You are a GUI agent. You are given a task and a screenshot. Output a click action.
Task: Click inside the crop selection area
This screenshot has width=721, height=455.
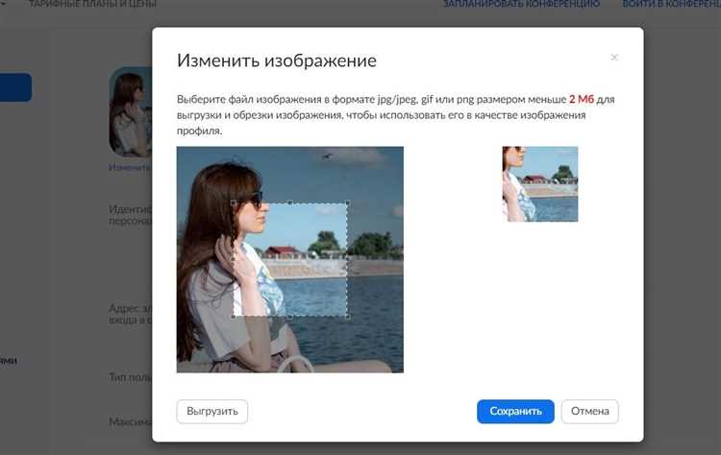click(290, 259)
